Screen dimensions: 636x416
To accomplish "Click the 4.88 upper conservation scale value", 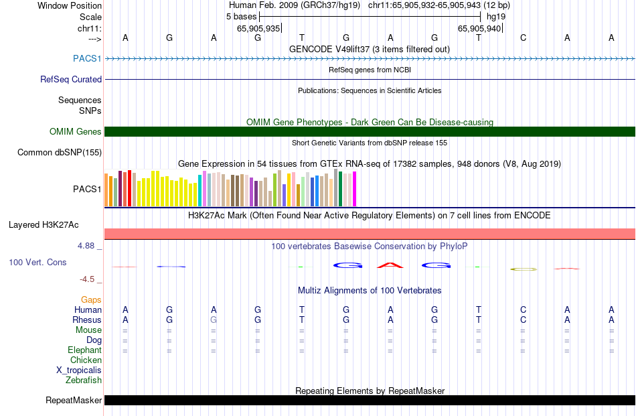I will 86,246.
